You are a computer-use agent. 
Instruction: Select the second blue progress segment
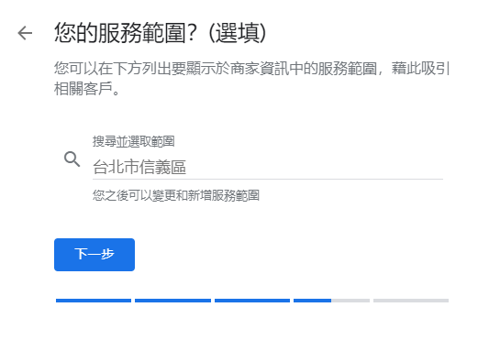click(172, 301)
